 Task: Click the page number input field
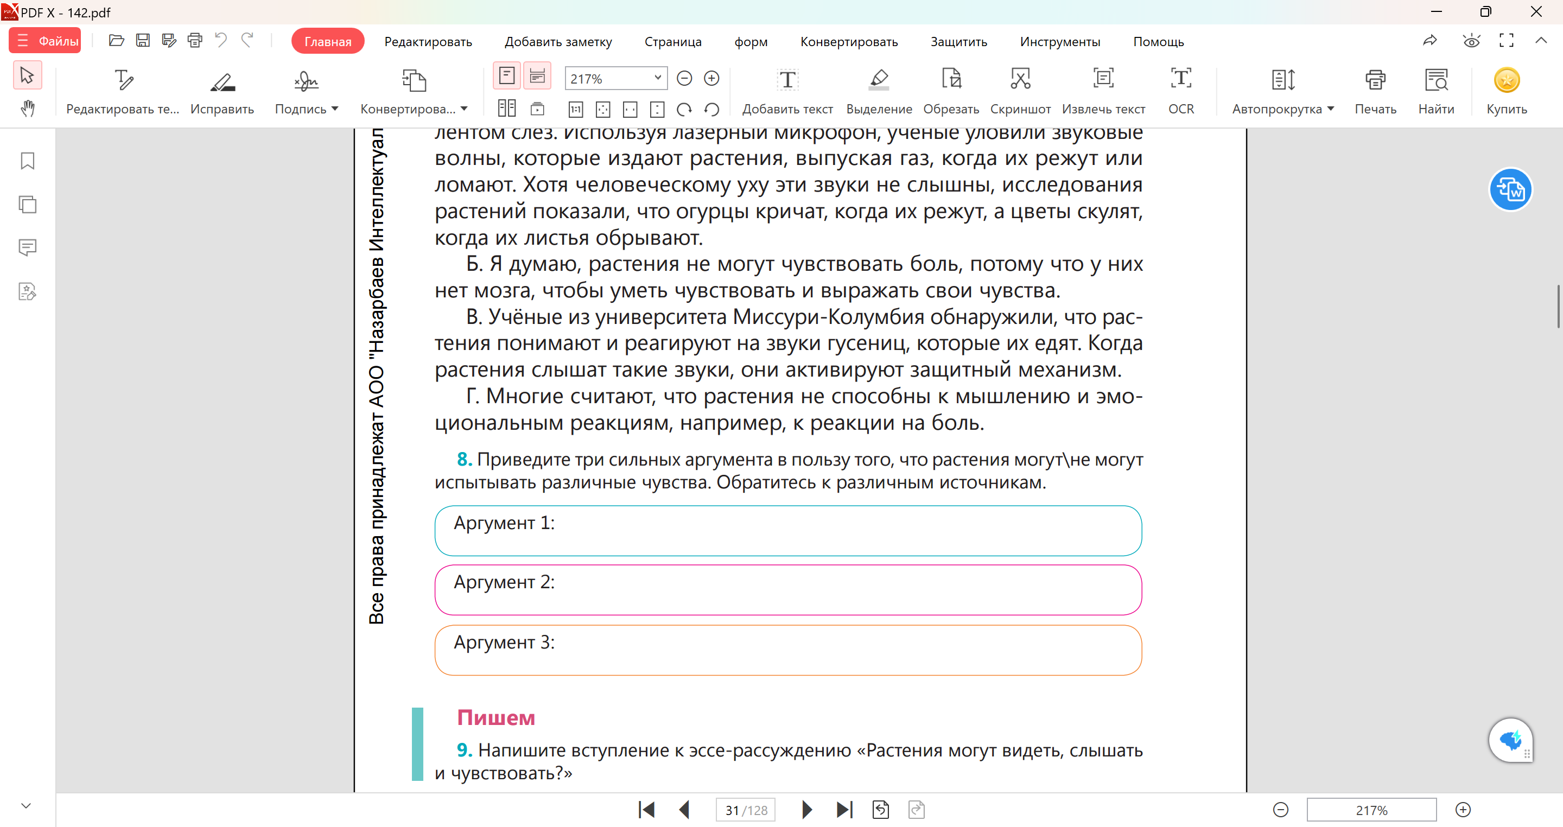(x=745, y=810)
